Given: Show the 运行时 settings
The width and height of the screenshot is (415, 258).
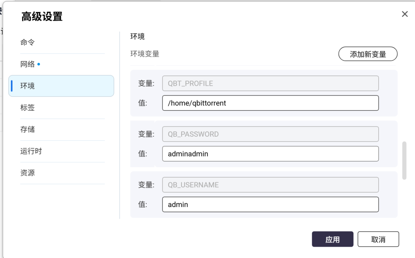Looking at the screenshot, I should click(x=31, y=151).
